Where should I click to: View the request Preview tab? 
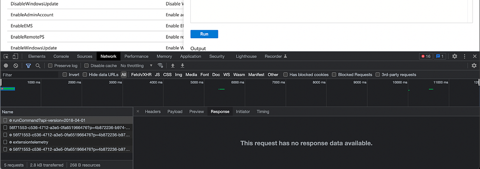tap(196, 112)
